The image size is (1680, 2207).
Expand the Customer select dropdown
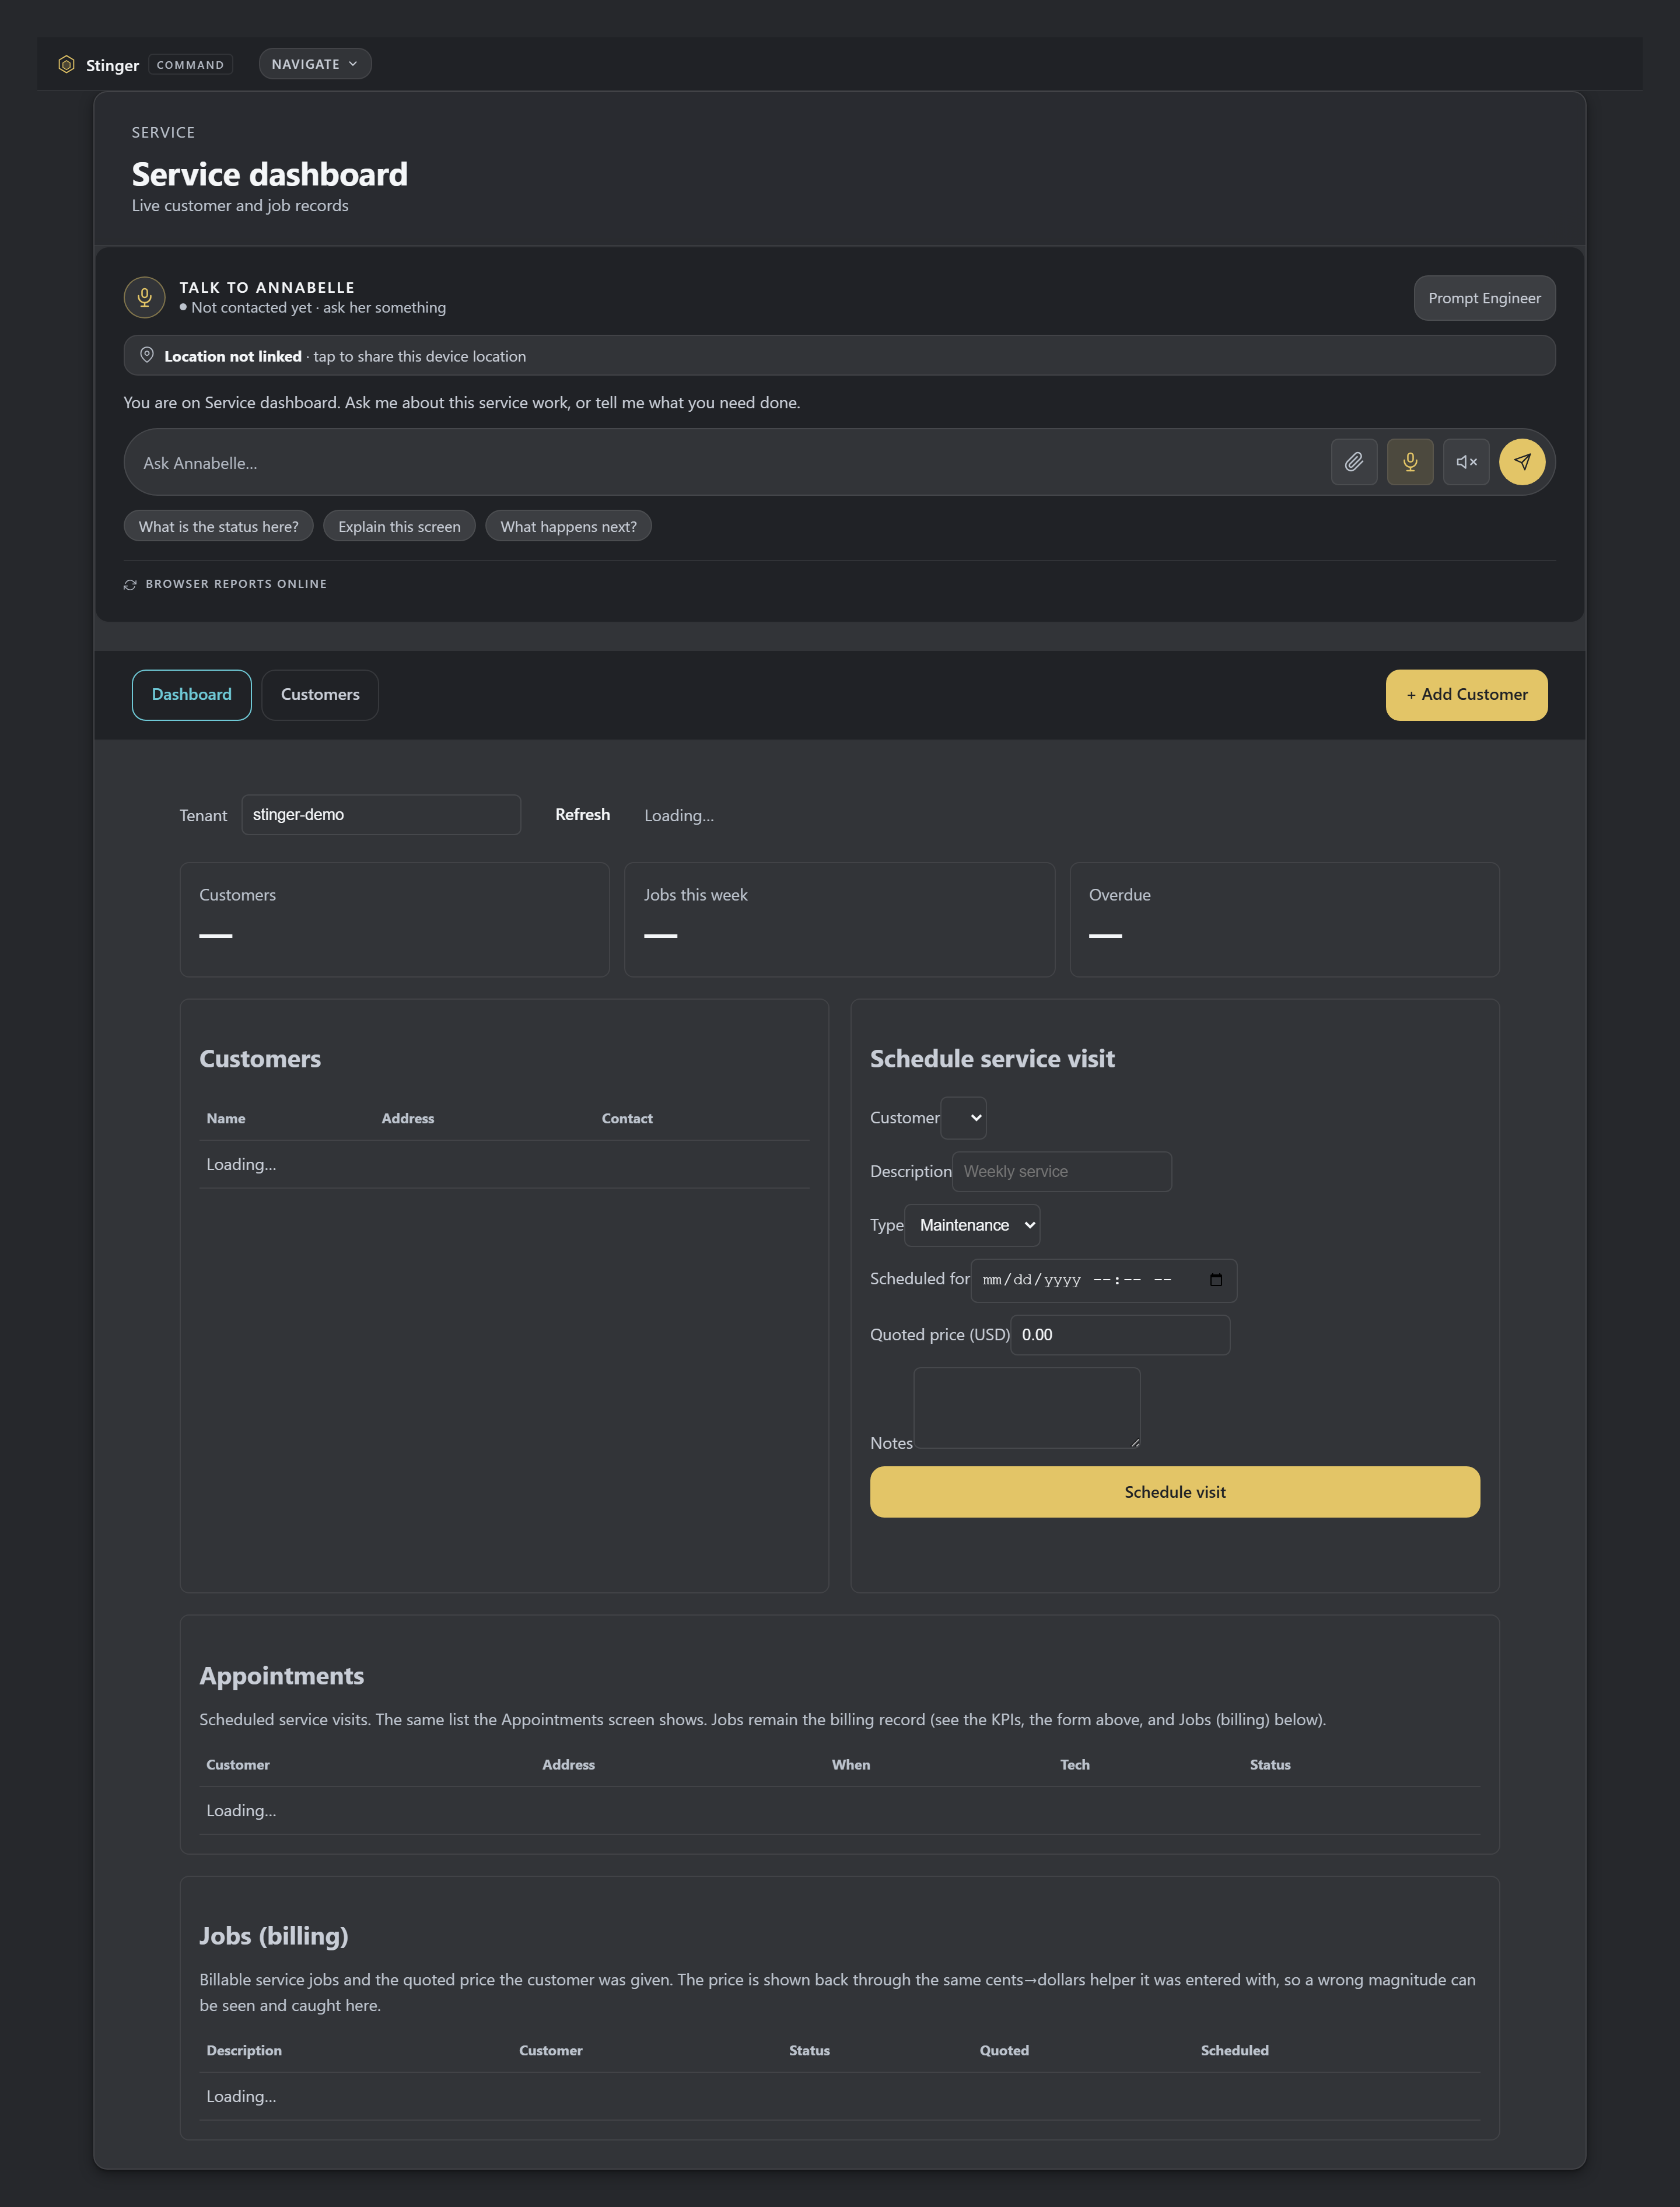(x=964, y=1118)
